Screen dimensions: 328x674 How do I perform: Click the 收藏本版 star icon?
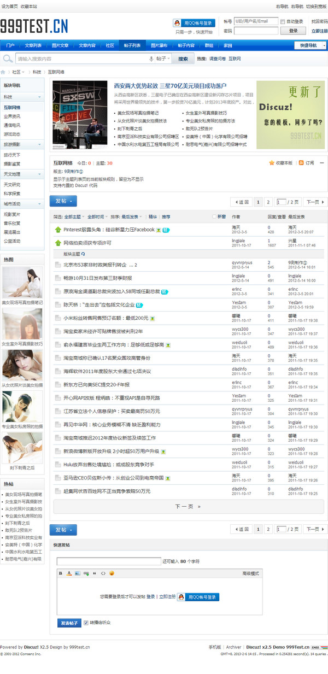[272, 163]
